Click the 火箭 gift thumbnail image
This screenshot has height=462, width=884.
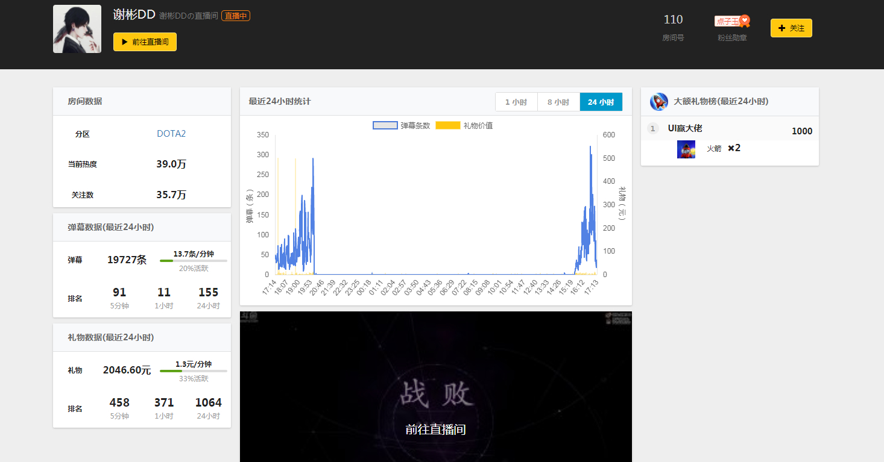[x=686, y=149]
